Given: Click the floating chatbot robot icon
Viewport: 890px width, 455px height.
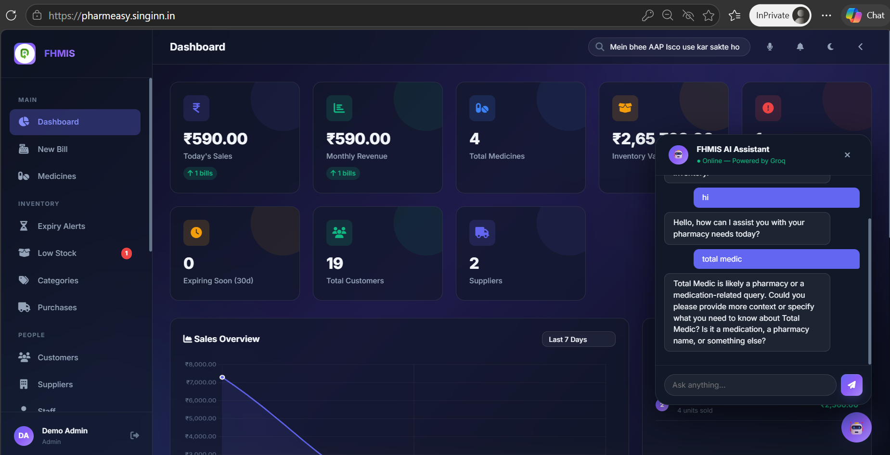Looking at the screenshot, I should click(x=856, y=428).
